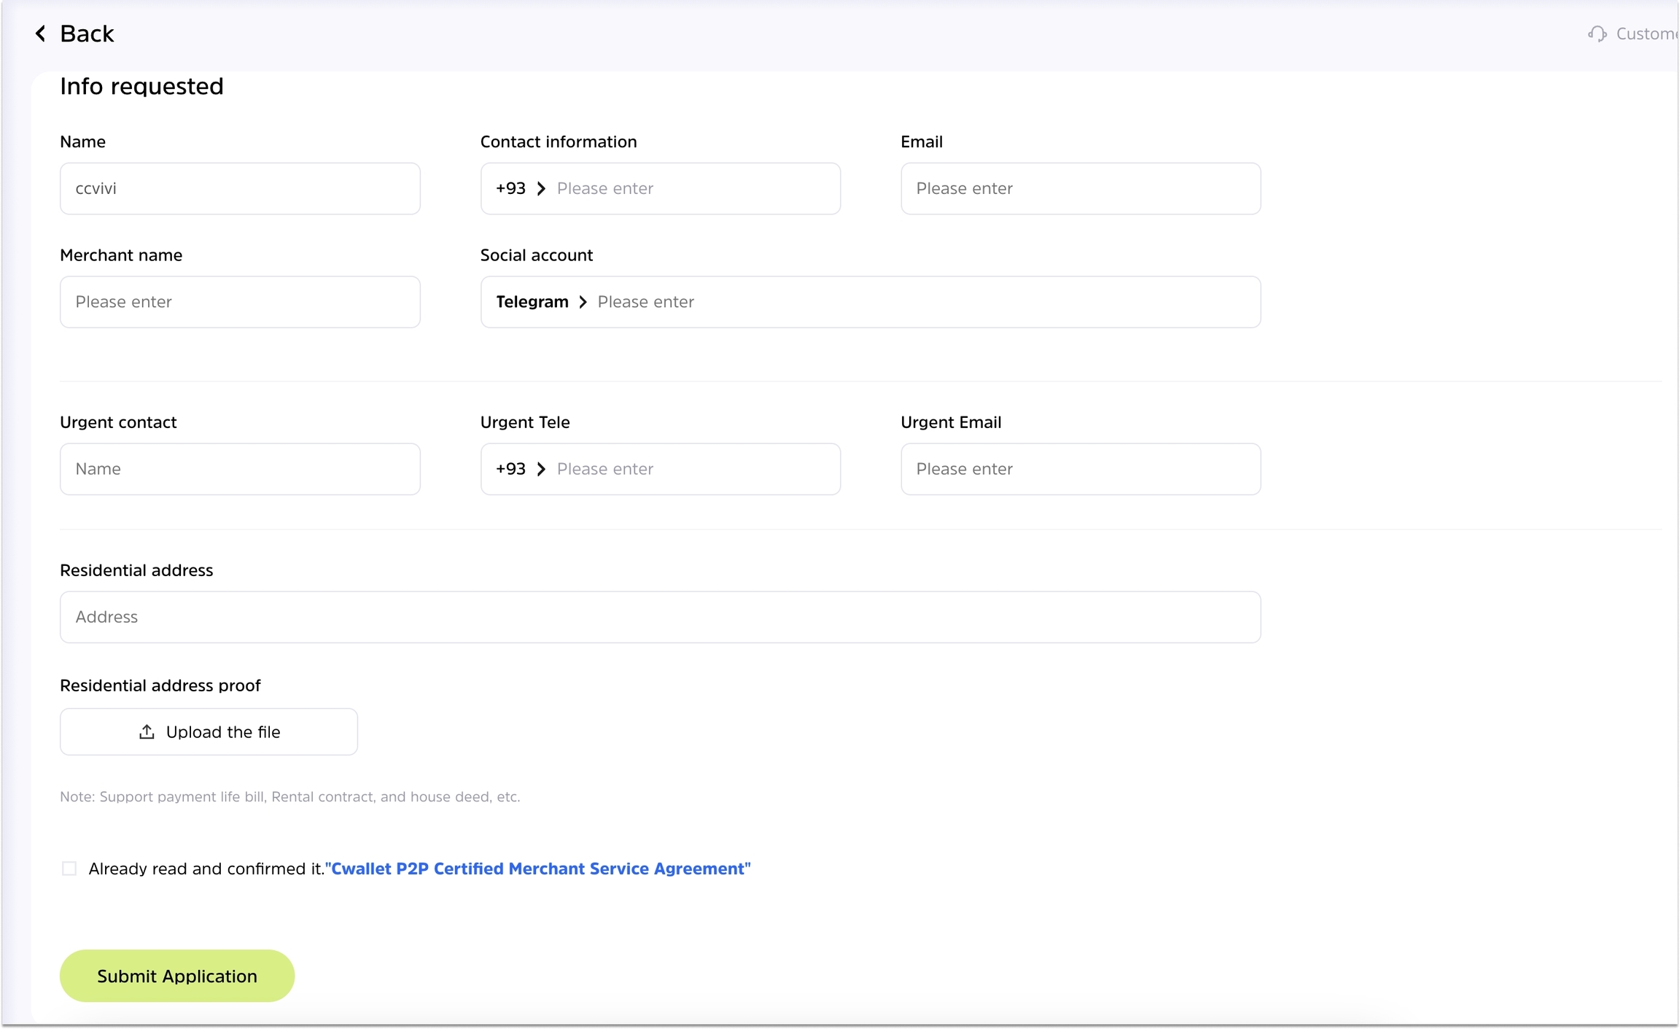Click the customer service headset icon
The height and width of the screenshot is (1029, 1680).
(x=1597, y=34)
